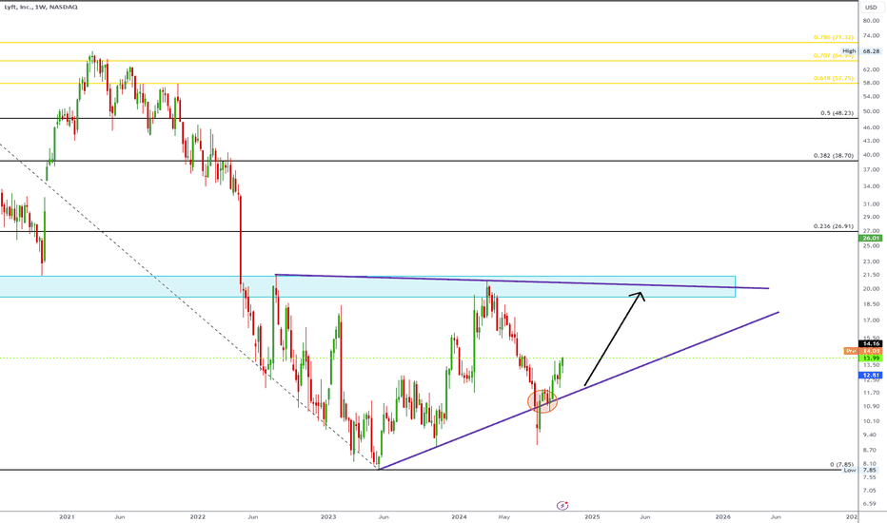This screenshot has height=523, width=887.
Task: Click the May date on time axis
Action: 504,516
